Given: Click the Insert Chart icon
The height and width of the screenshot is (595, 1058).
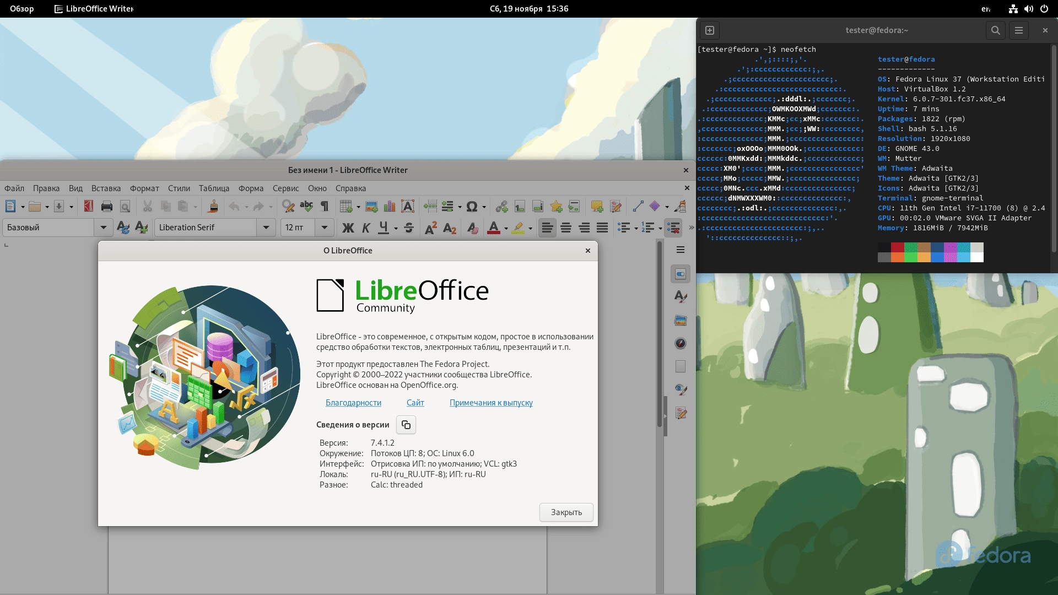Looking at the screenshot, I should coord(390,207).
